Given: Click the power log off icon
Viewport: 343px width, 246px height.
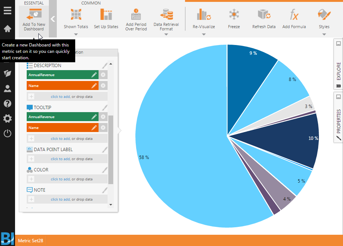Looking at the screenshot, I should pyautogui.click(x=8, y=133).
